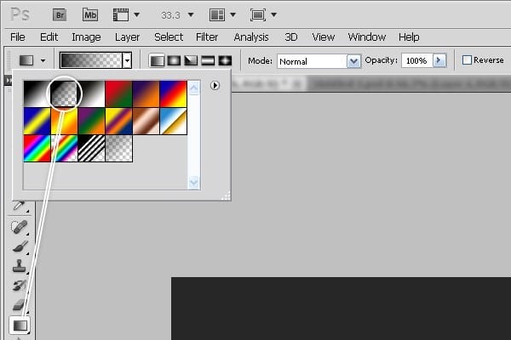Image resolution: width=511 pixels, height=340 pixels.
Task: Select the Radial Gradient style button
Action: pos(174,61)
